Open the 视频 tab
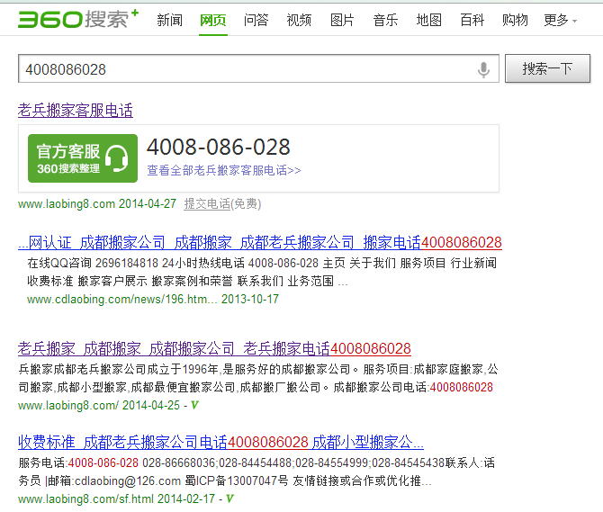The image size is (603, 512). (x=299, y=20)
